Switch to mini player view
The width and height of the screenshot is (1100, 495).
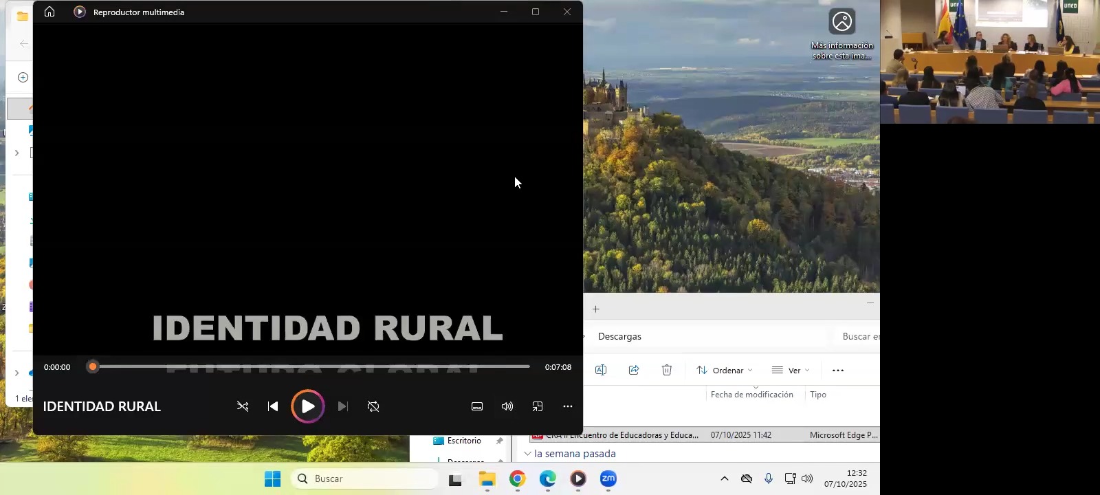(x=538, y=406)
